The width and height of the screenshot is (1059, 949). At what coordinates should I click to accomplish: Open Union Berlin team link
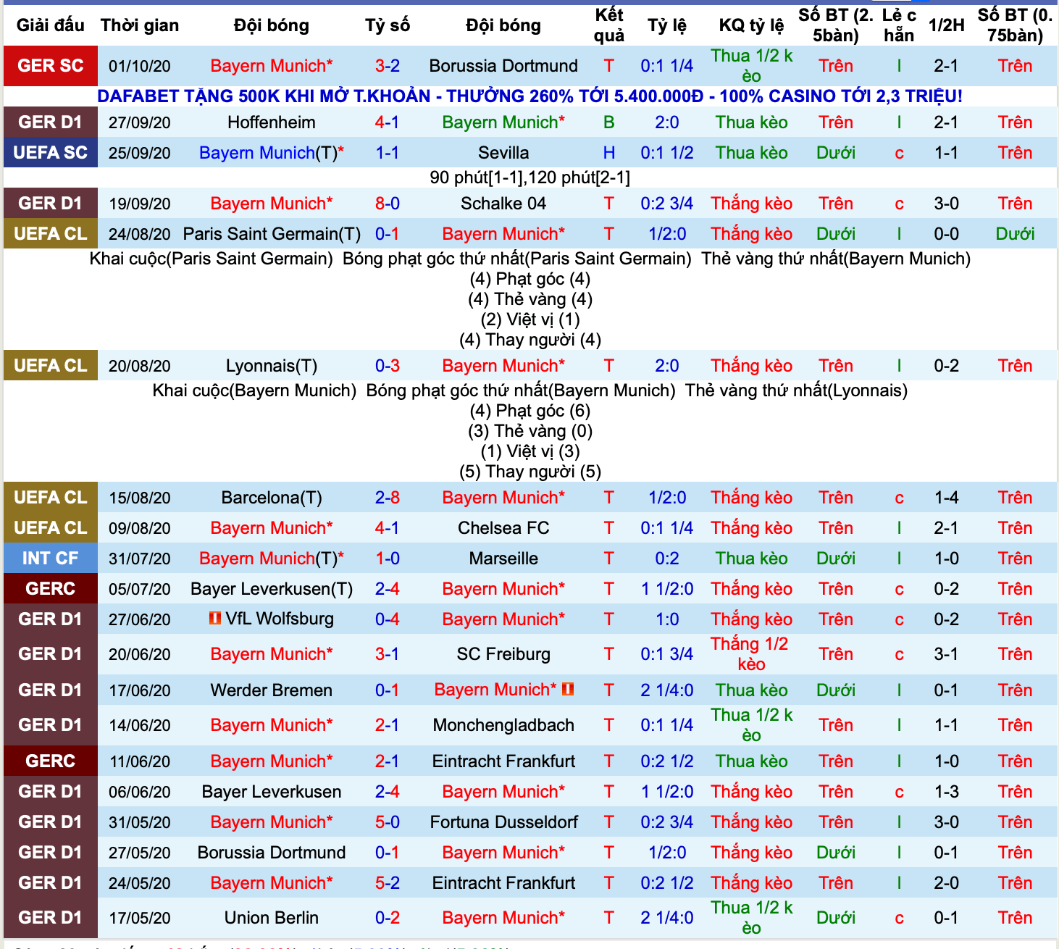click(x=272, y=918)
